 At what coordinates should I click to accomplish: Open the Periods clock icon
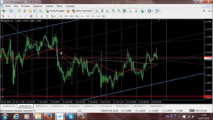click(149, 11)
